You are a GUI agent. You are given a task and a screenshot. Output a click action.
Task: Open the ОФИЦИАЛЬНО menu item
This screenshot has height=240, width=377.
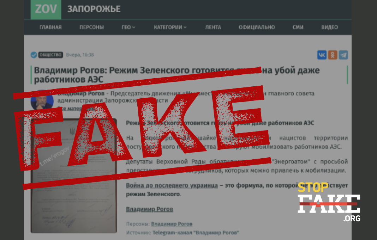pos(257,27)
